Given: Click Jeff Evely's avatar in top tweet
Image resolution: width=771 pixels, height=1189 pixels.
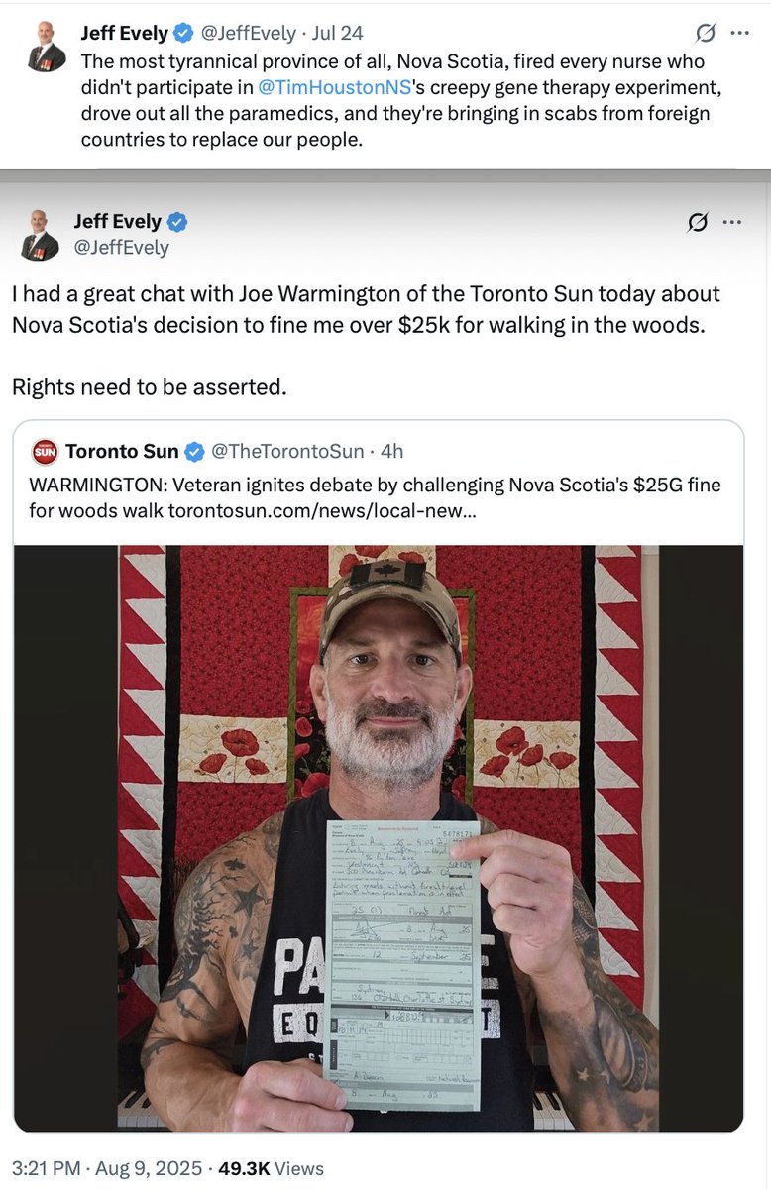Looking at the screenshot, I should click(47, 47).
